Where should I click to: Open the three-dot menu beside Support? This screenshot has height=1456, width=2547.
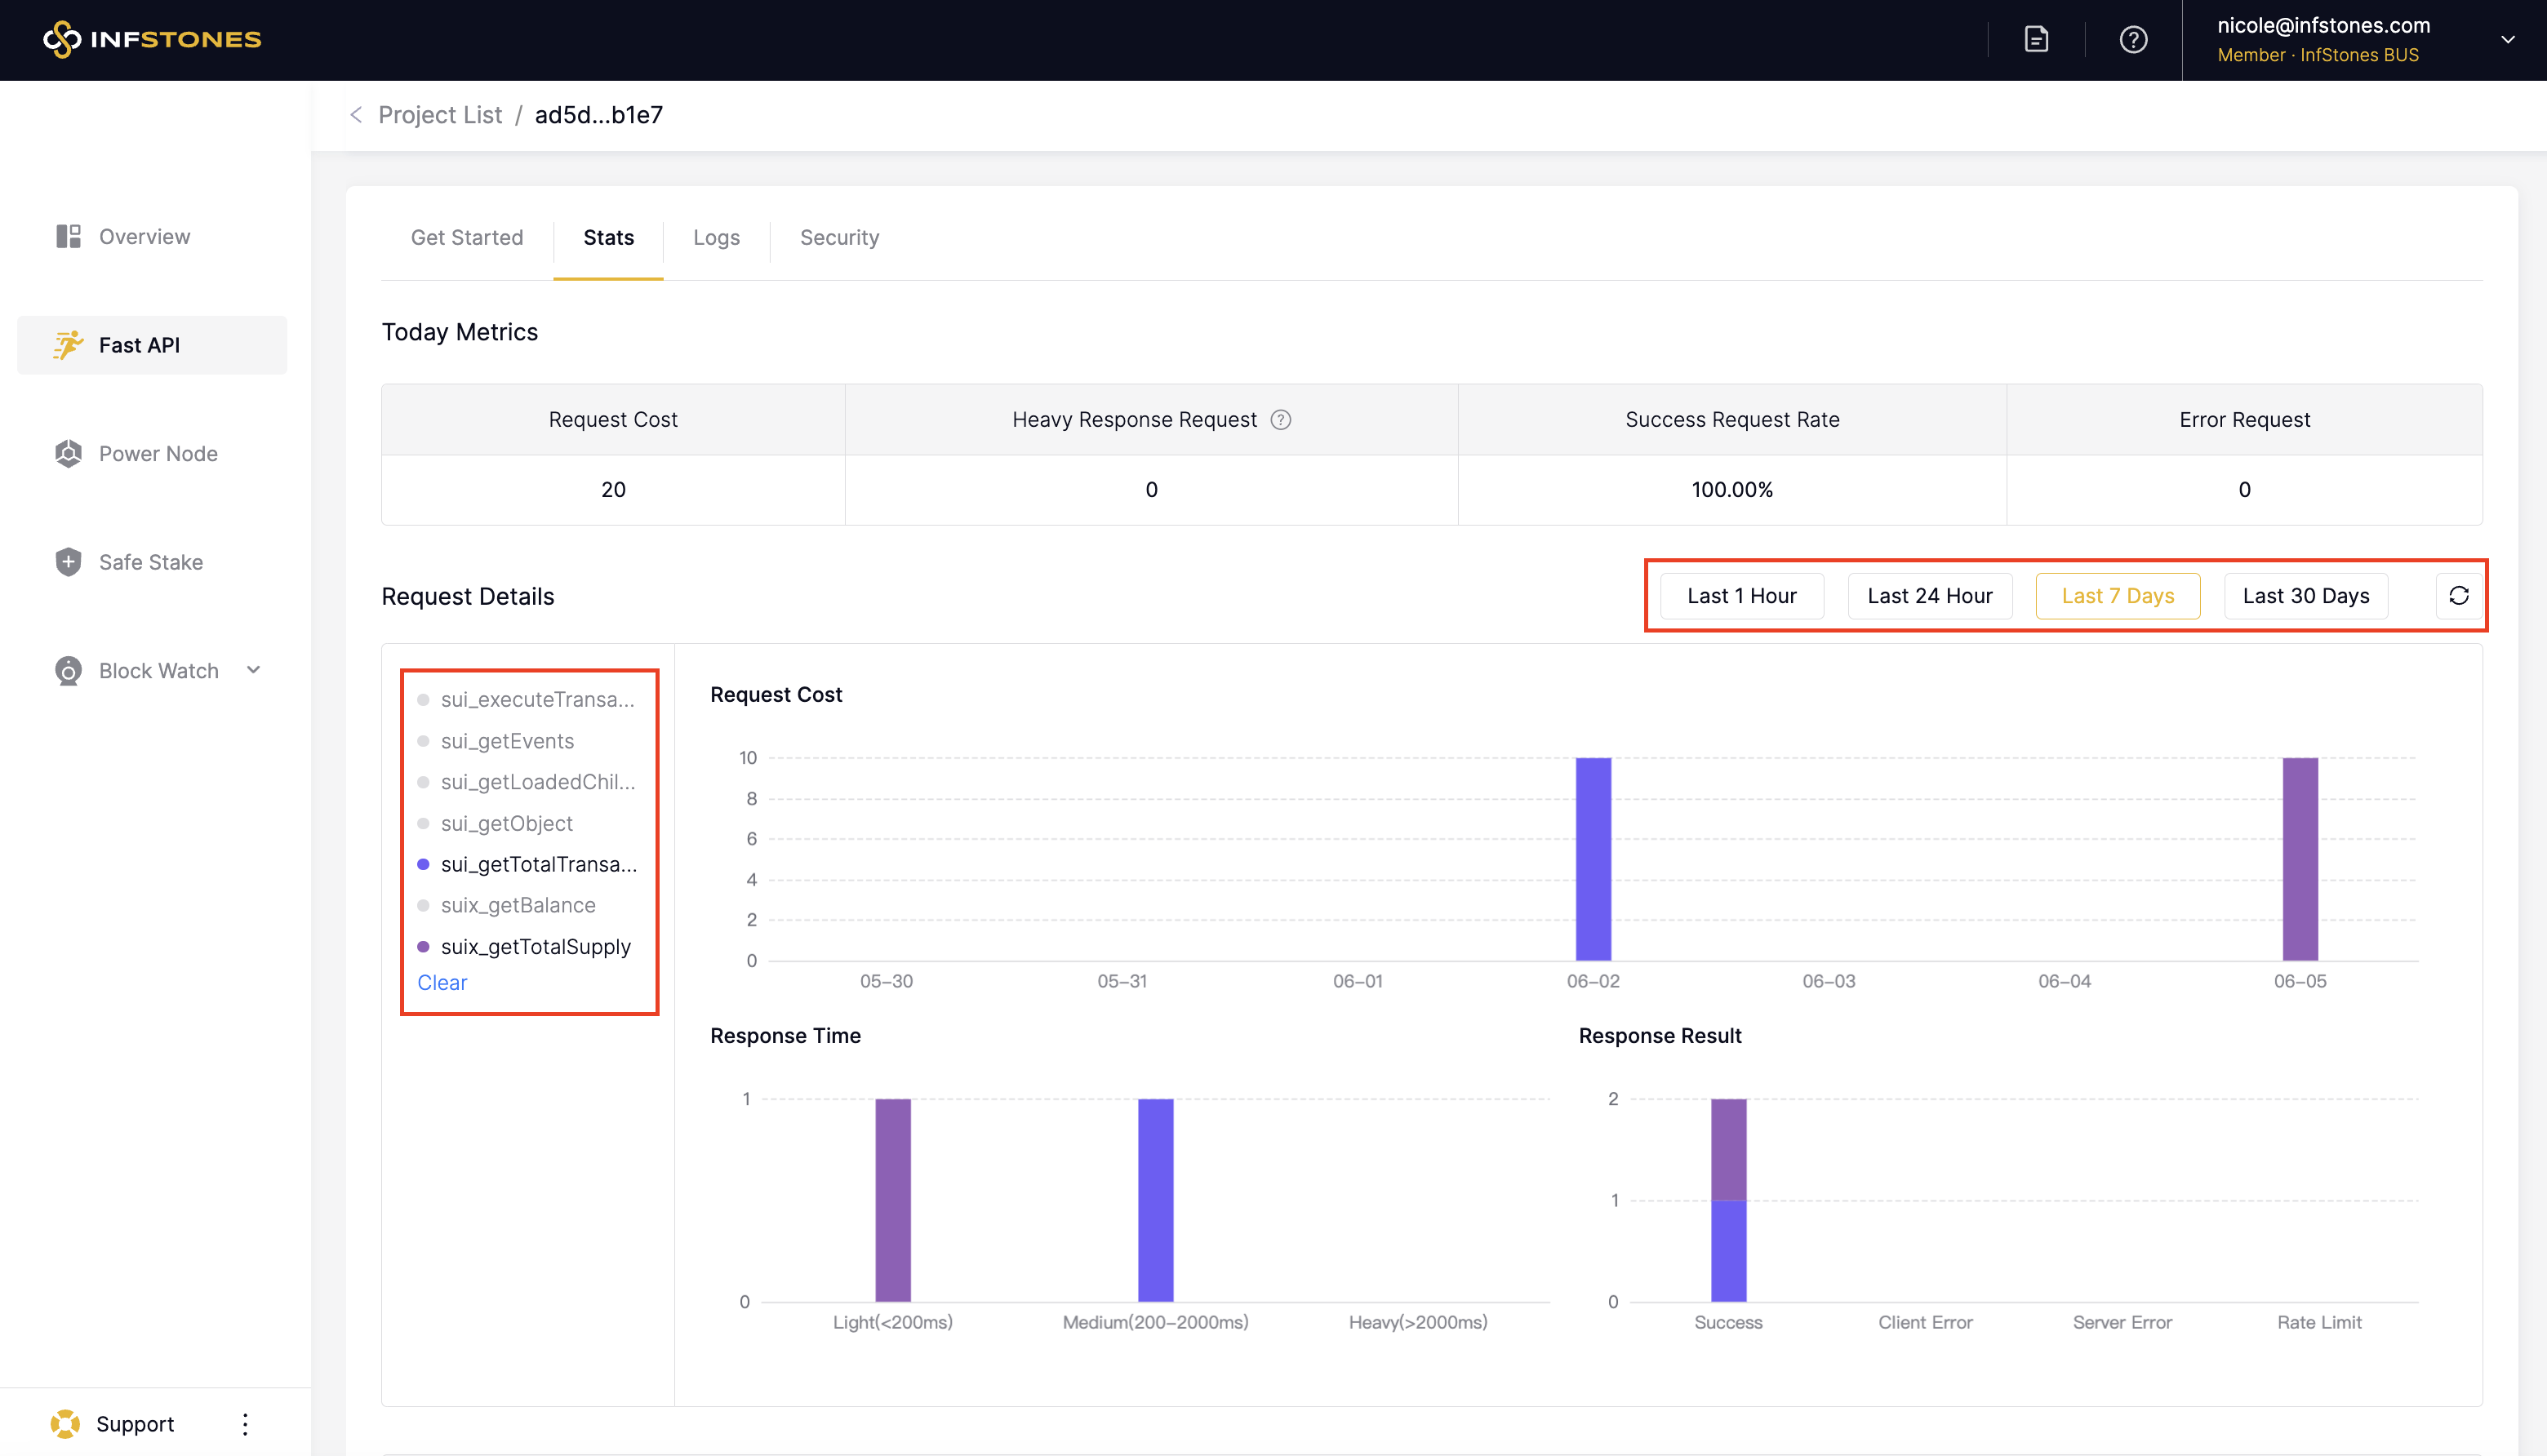245,1423
